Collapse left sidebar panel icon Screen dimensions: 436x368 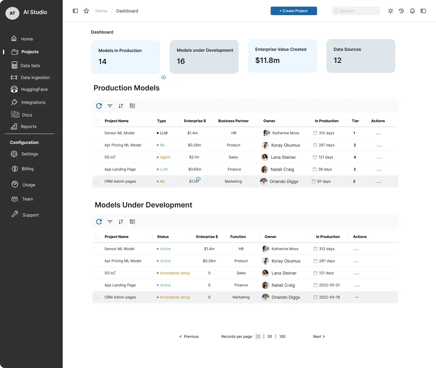tap(75, 11)
